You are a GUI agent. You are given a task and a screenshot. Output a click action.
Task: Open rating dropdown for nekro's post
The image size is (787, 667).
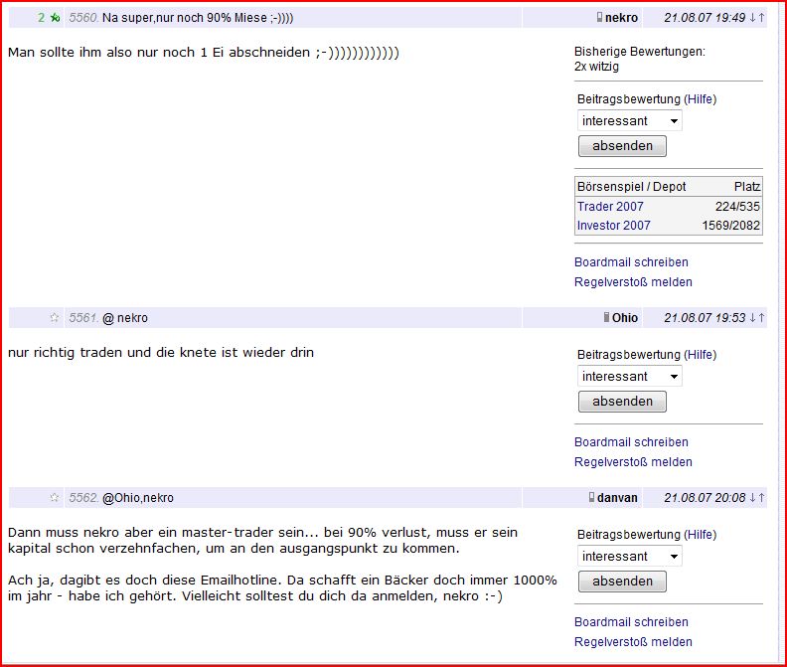click(x=629, y=120)
